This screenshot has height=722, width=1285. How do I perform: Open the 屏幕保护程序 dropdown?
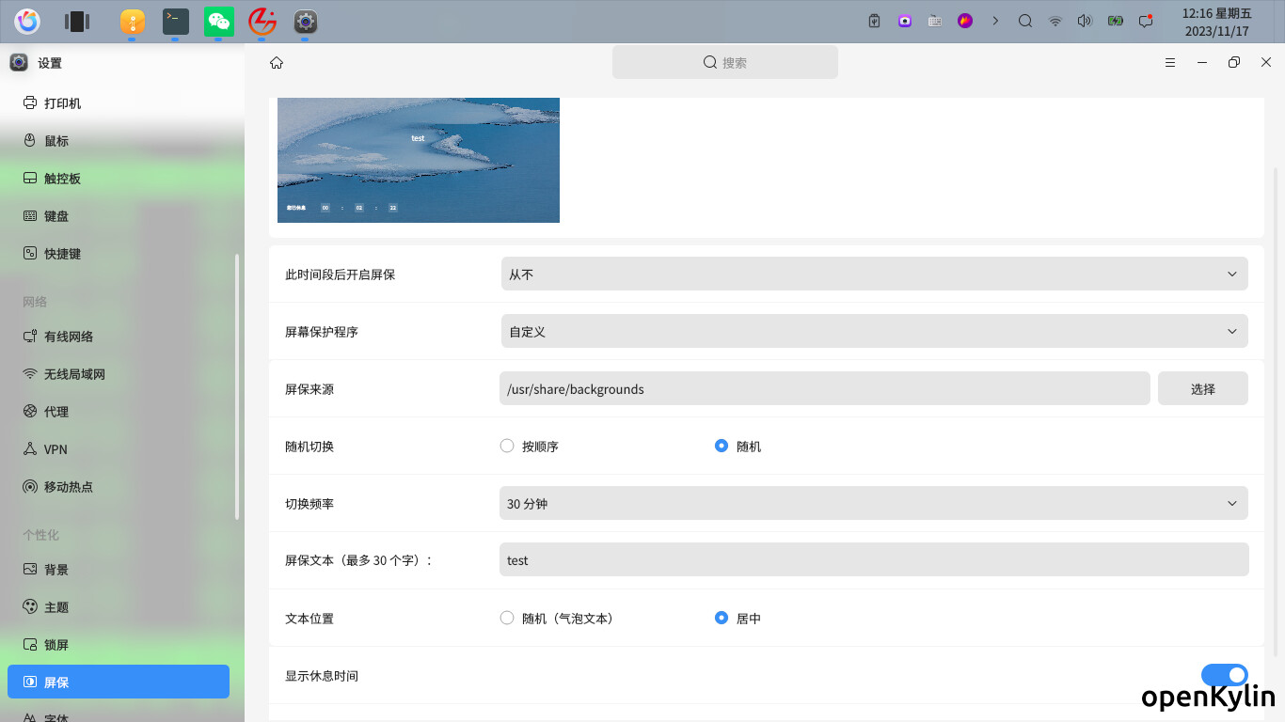[874, 332]
